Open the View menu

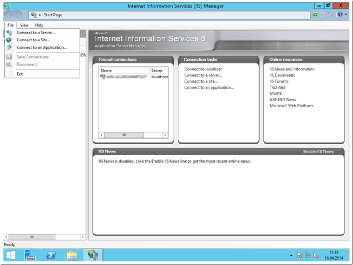[x=24, y=25]
